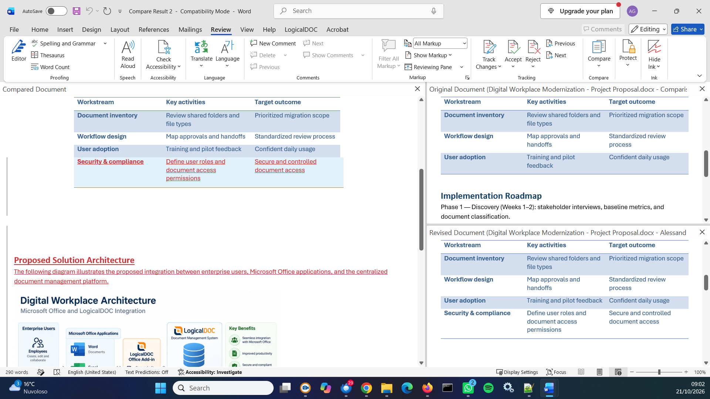This screenshot has height=399, width=710.
Task: Open the Spelling and Grammar dropdown arrow
Action: [x=105, y=43]
